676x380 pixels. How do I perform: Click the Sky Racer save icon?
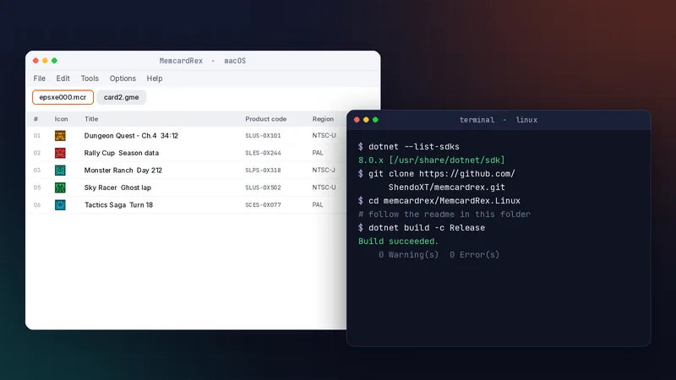click(x=60, y=187)
